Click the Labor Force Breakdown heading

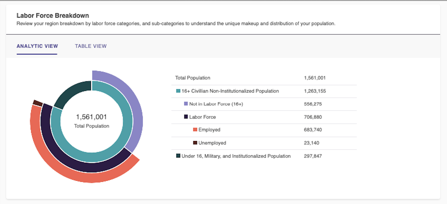click(x=53, y=16)
